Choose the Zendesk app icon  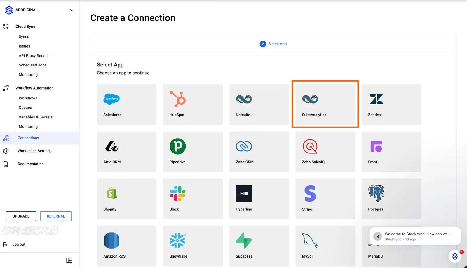coord(376,99)
